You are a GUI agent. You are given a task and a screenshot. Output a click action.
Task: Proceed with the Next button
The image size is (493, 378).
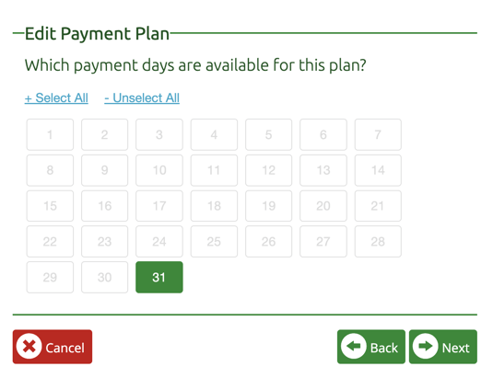pyautogui.click(x=443, y=347)
